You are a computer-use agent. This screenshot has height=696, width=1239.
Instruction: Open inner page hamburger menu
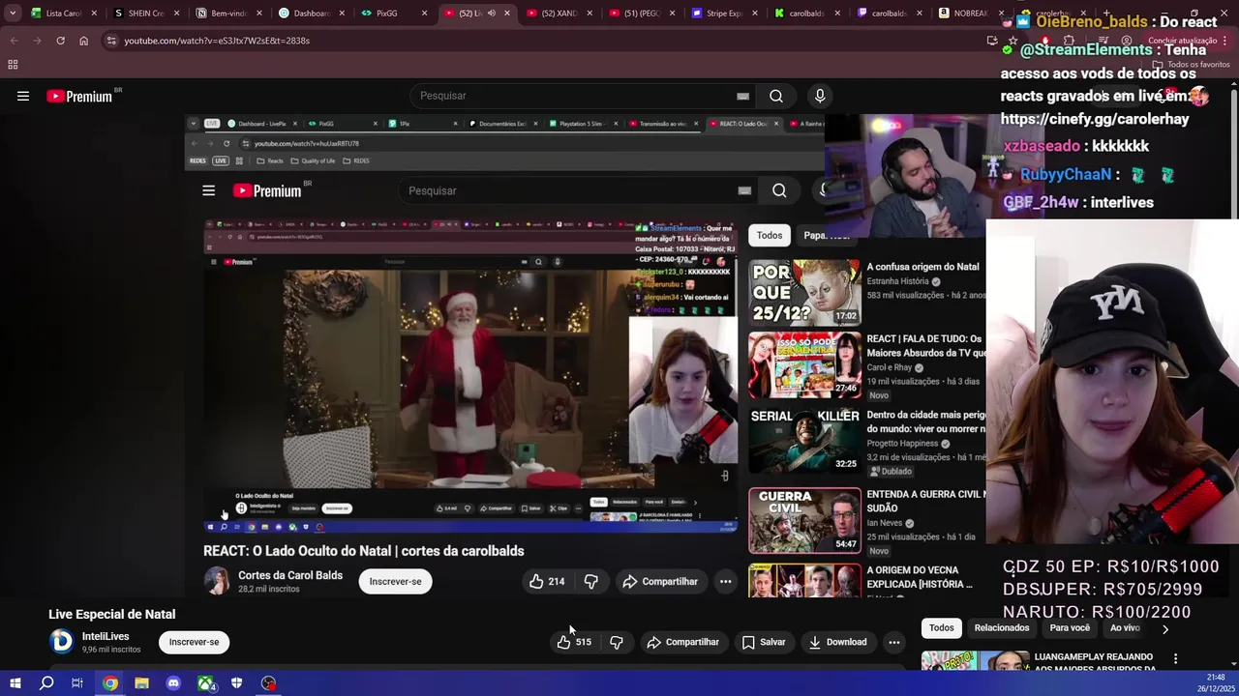(x=208, y=190)
